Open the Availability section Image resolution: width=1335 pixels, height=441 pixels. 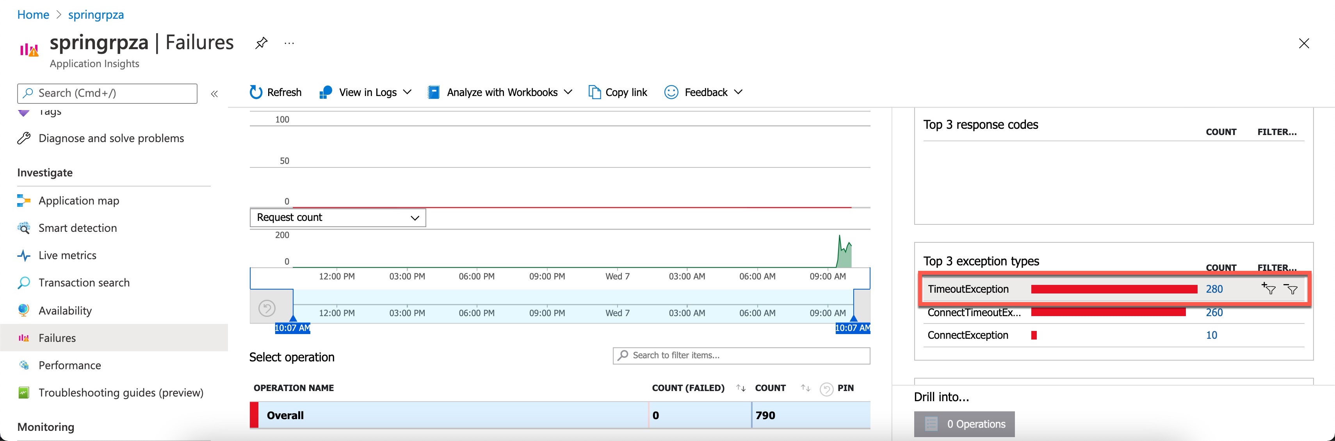click(x=65, y=310)
